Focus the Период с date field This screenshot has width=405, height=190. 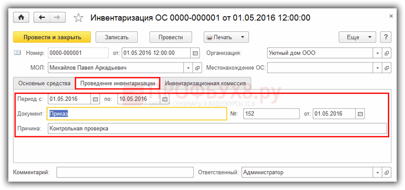pyautogui.click(x=69, y=99)
